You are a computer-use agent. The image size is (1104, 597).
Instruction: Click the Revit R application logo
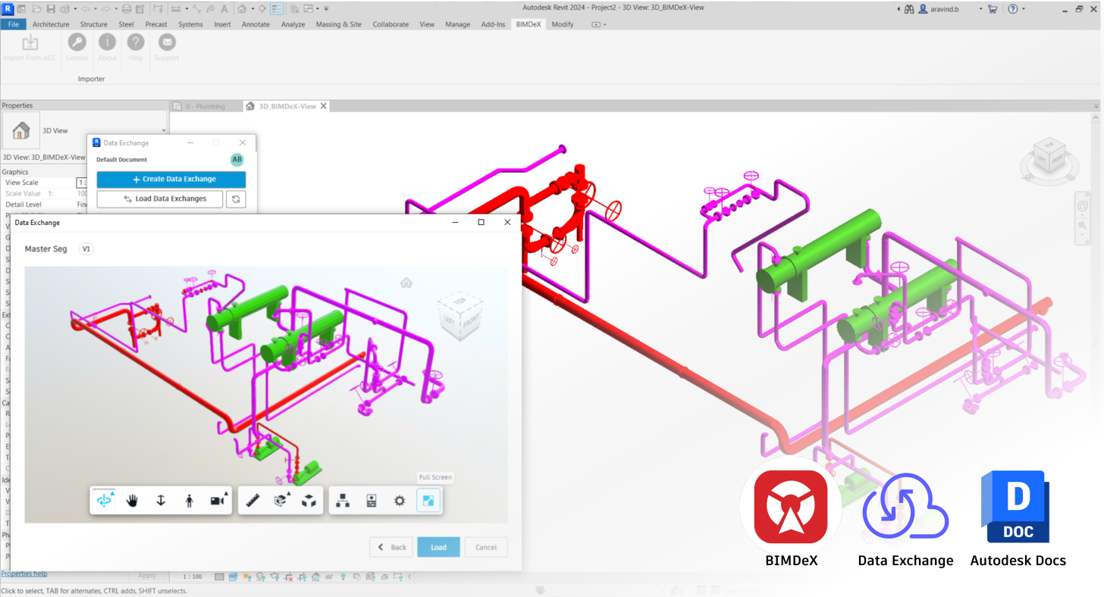tap(8, 8)
